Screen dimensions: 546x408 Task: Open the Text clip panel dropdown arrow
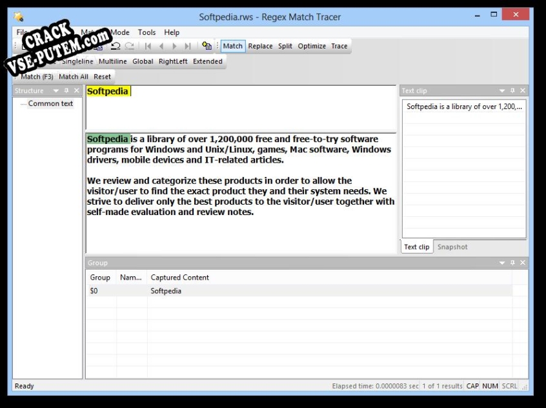501,90
